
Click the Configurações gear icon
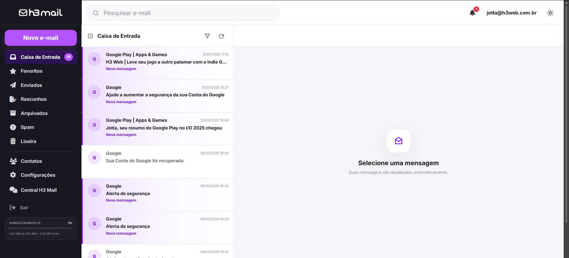pyautogui.click(x=13, y=175)
